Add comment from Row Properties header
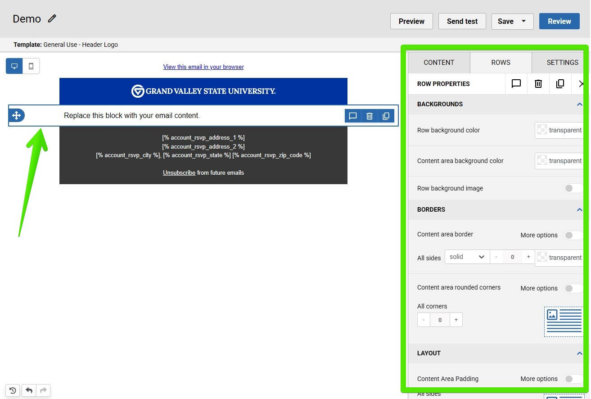591x399 pixels. pos(516,84)
